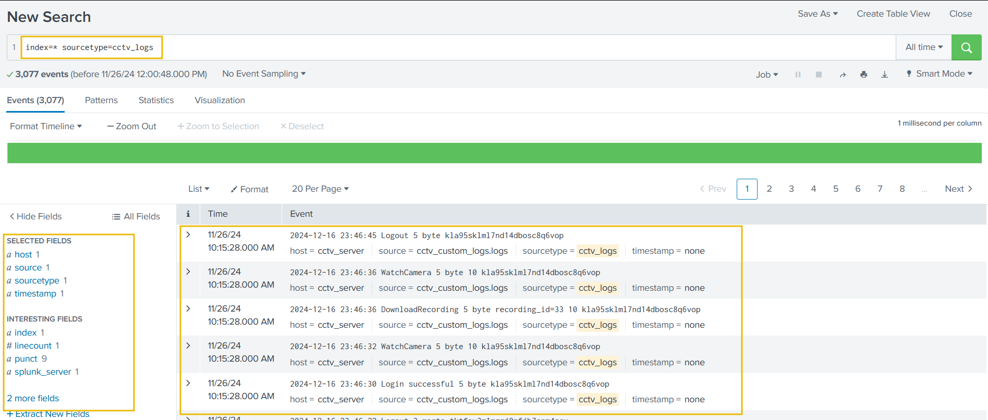Click the print results icon

pyautogui.click(x=864, y=75)
